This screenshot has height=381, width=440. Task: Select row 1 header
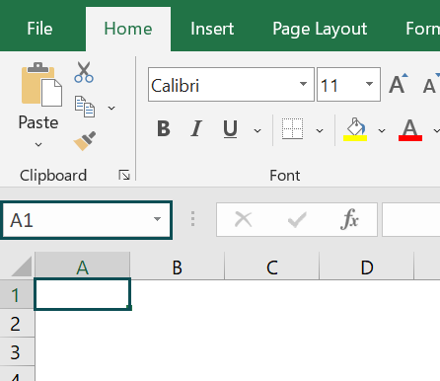(17, 294)
